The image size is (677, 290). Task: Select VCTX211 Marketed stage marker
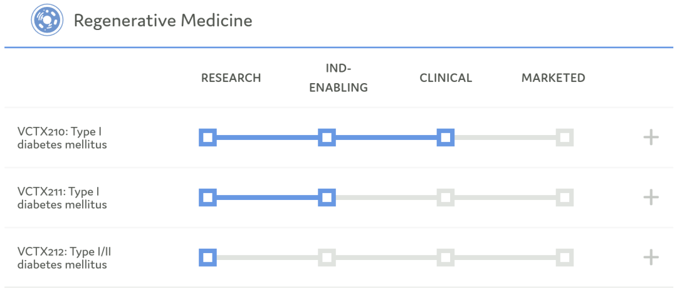pos(565,198)
